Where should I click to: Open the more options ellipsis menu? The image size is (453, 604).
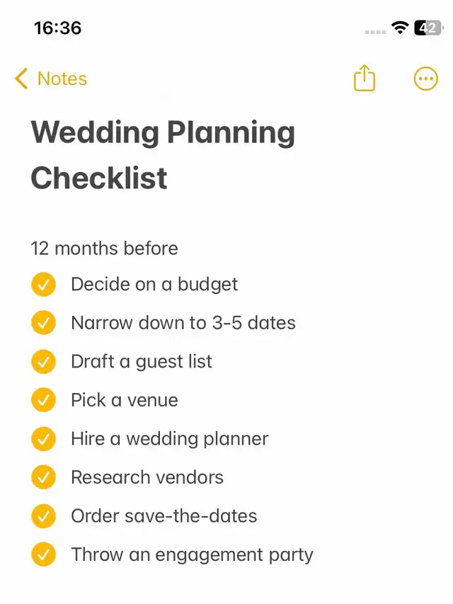click(425, 79)
